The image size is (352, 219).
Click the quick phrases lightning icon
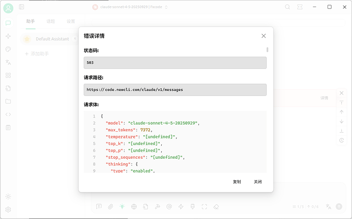coord(181,207)
